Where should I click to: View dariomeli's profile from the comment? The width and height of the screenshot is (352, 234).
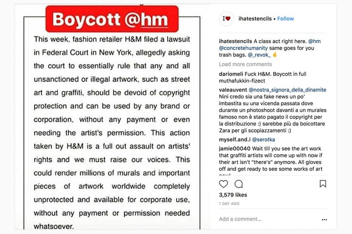pyautogui.click(x=231, y=74)
